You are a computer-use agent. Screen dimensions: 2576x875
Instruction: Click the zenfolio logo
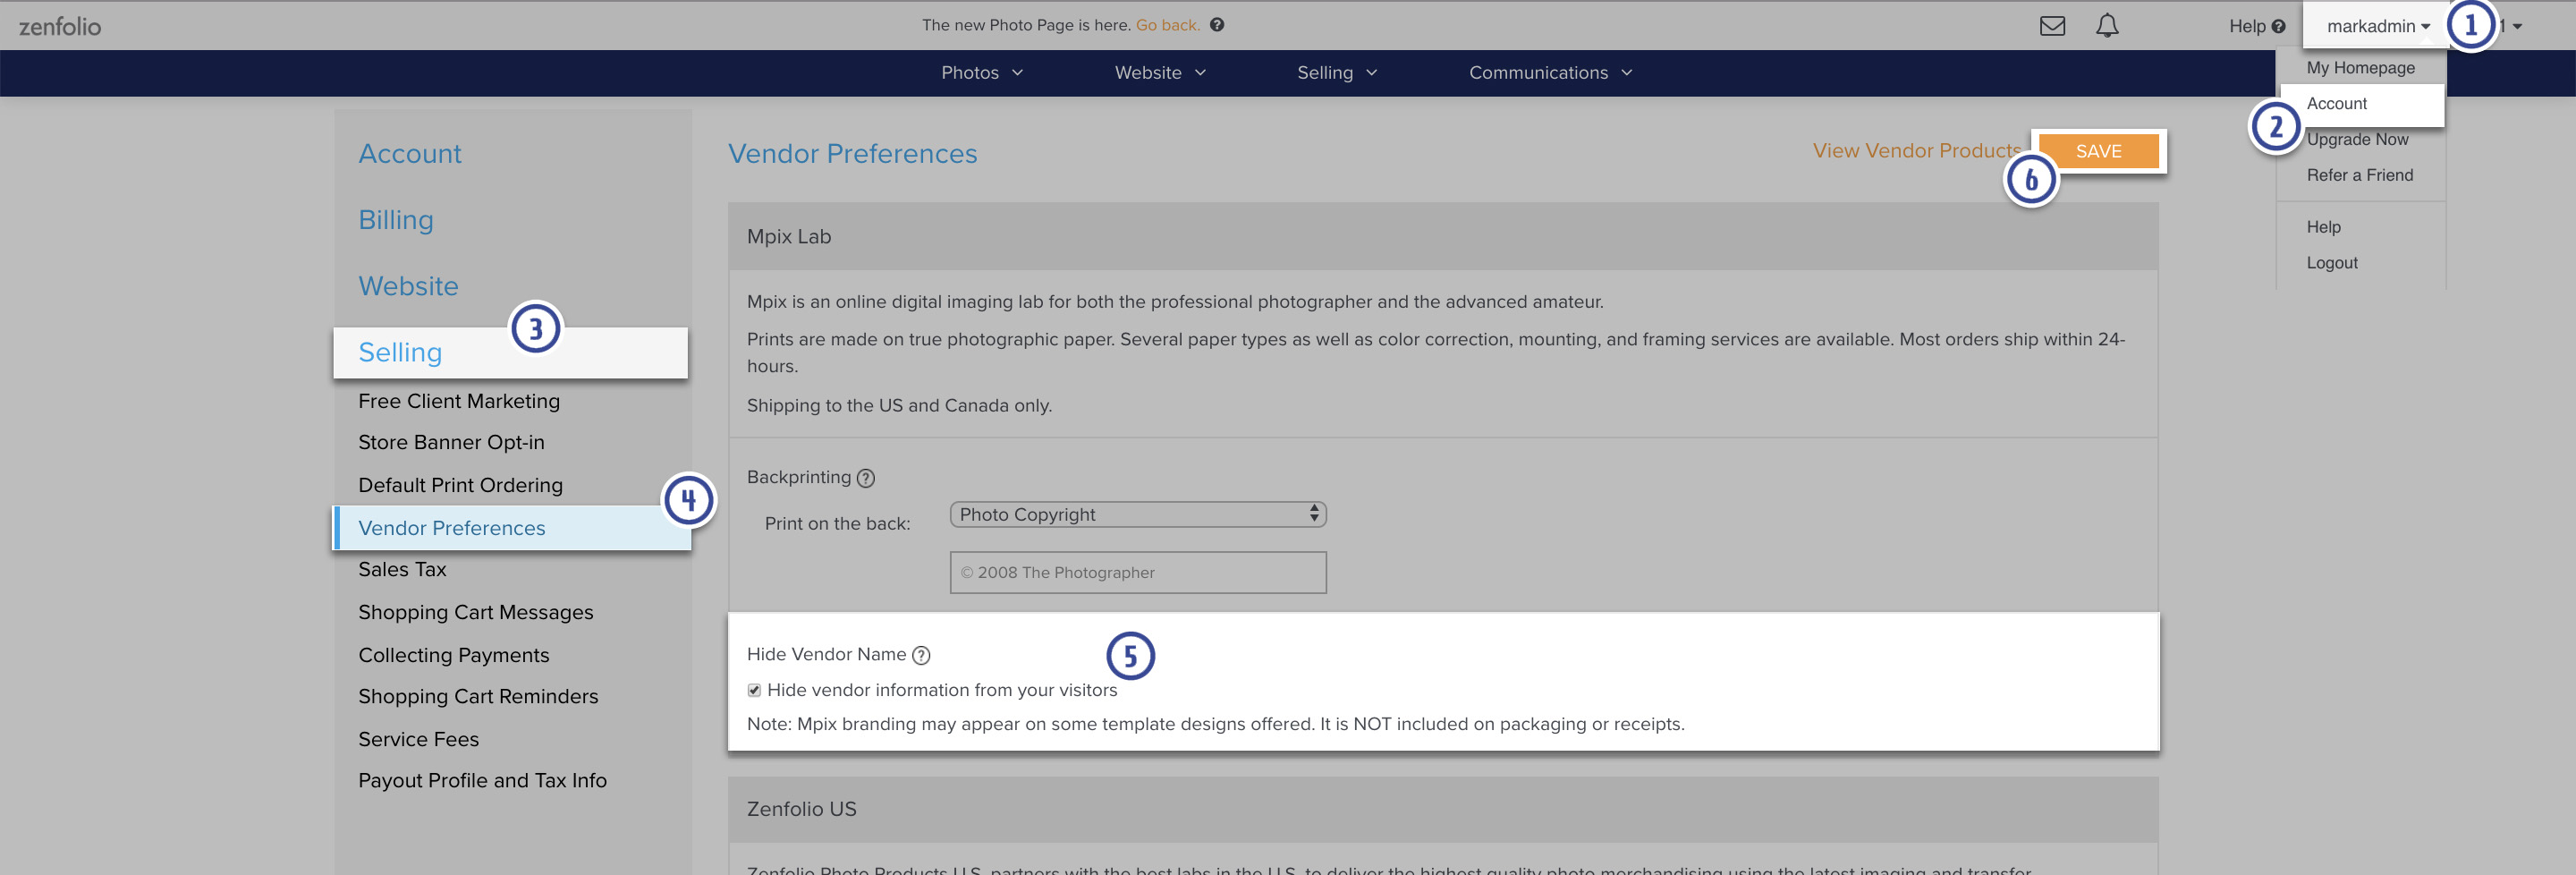[x=60, y=26]
